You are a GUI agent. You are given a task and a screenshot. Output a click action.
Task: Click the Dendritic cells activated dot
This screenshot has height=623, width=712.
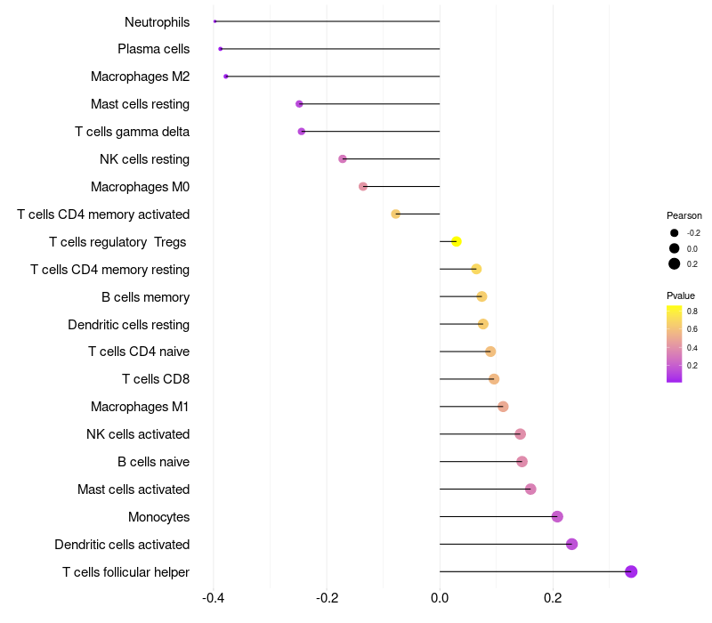pyautogui.click(x=571, y=544)
